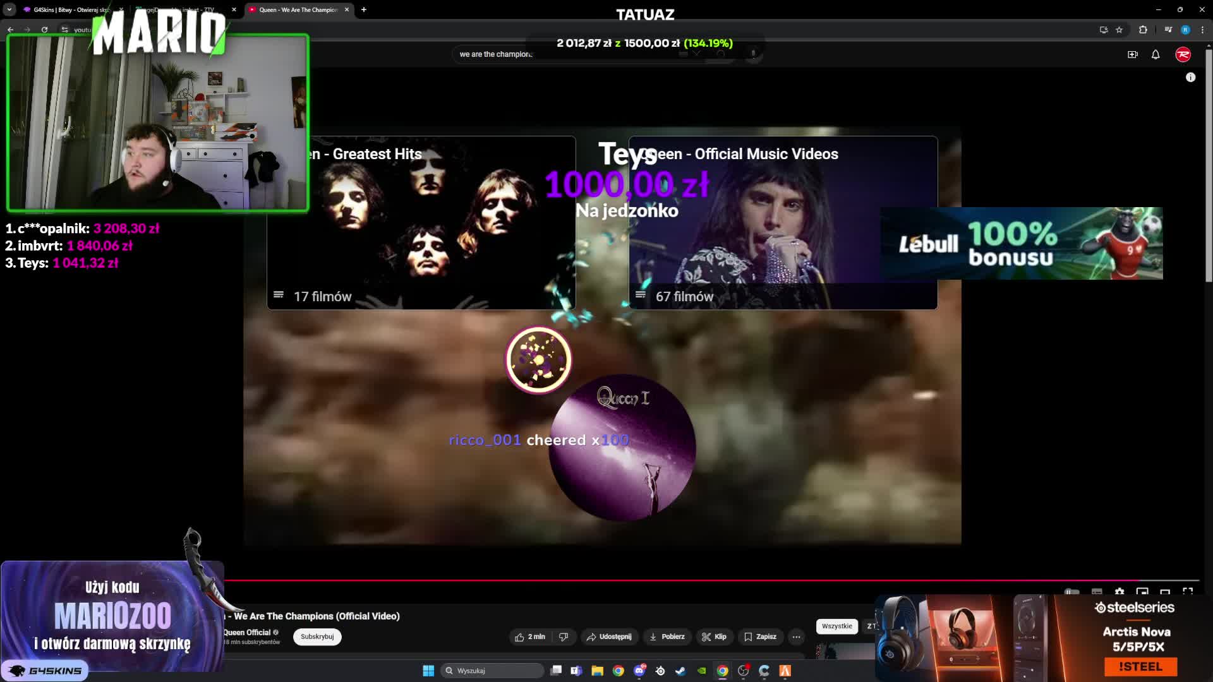
Task: Click the Subskrybuj button
Action: 317,637
